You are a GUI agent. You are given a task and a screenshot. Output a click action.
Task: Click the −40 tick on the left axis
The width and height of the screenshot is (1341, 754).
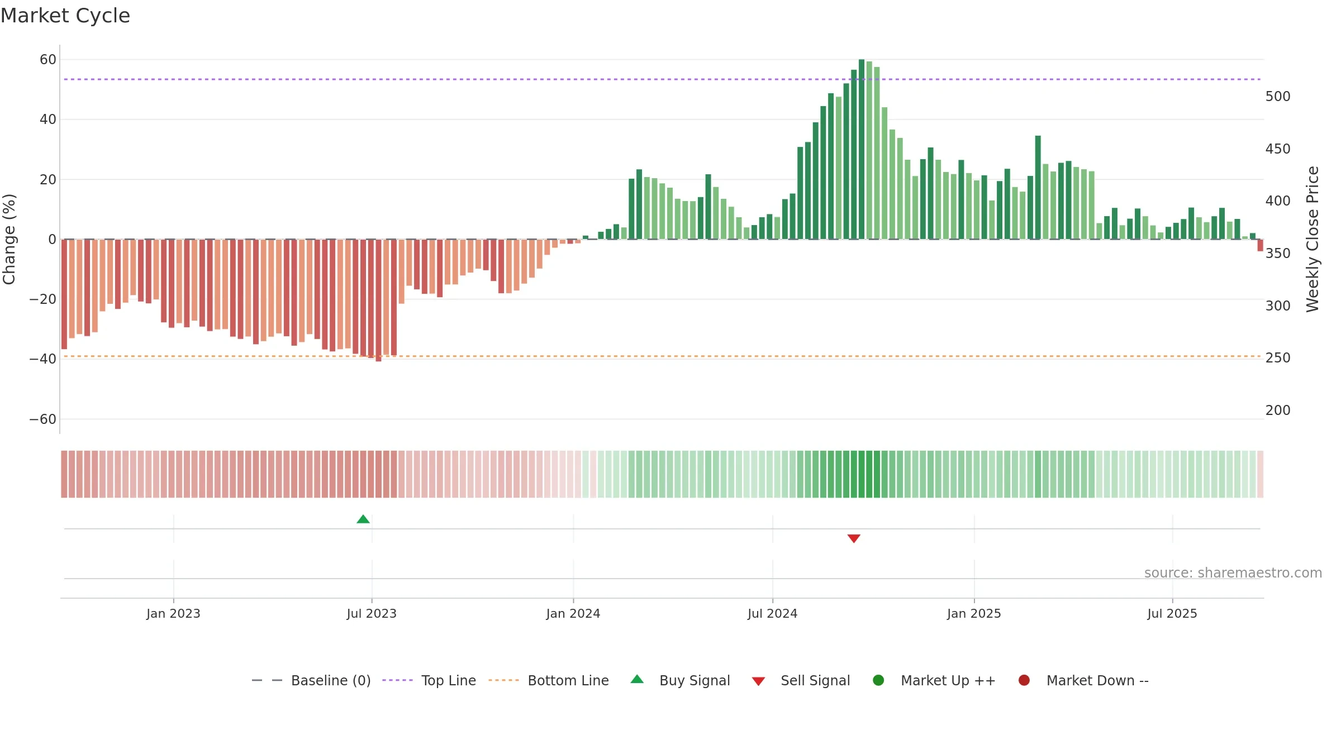click(x=43, y=359)
